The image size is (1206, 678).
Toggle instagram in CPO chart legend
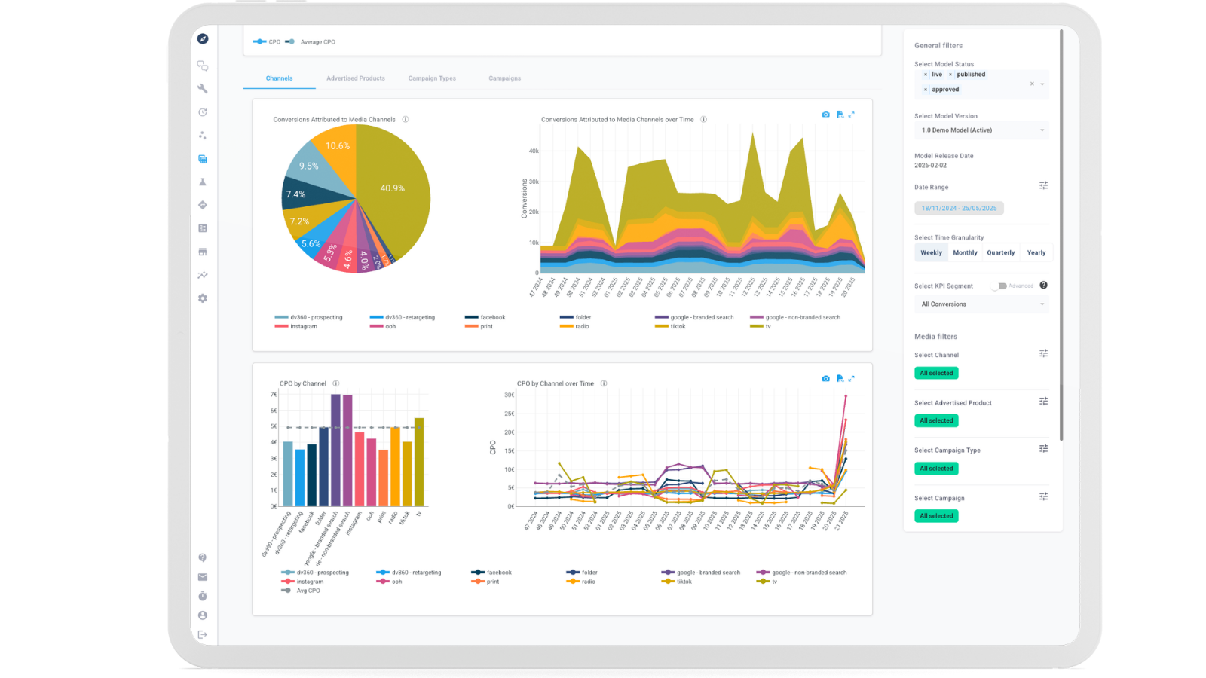(302, 582)
